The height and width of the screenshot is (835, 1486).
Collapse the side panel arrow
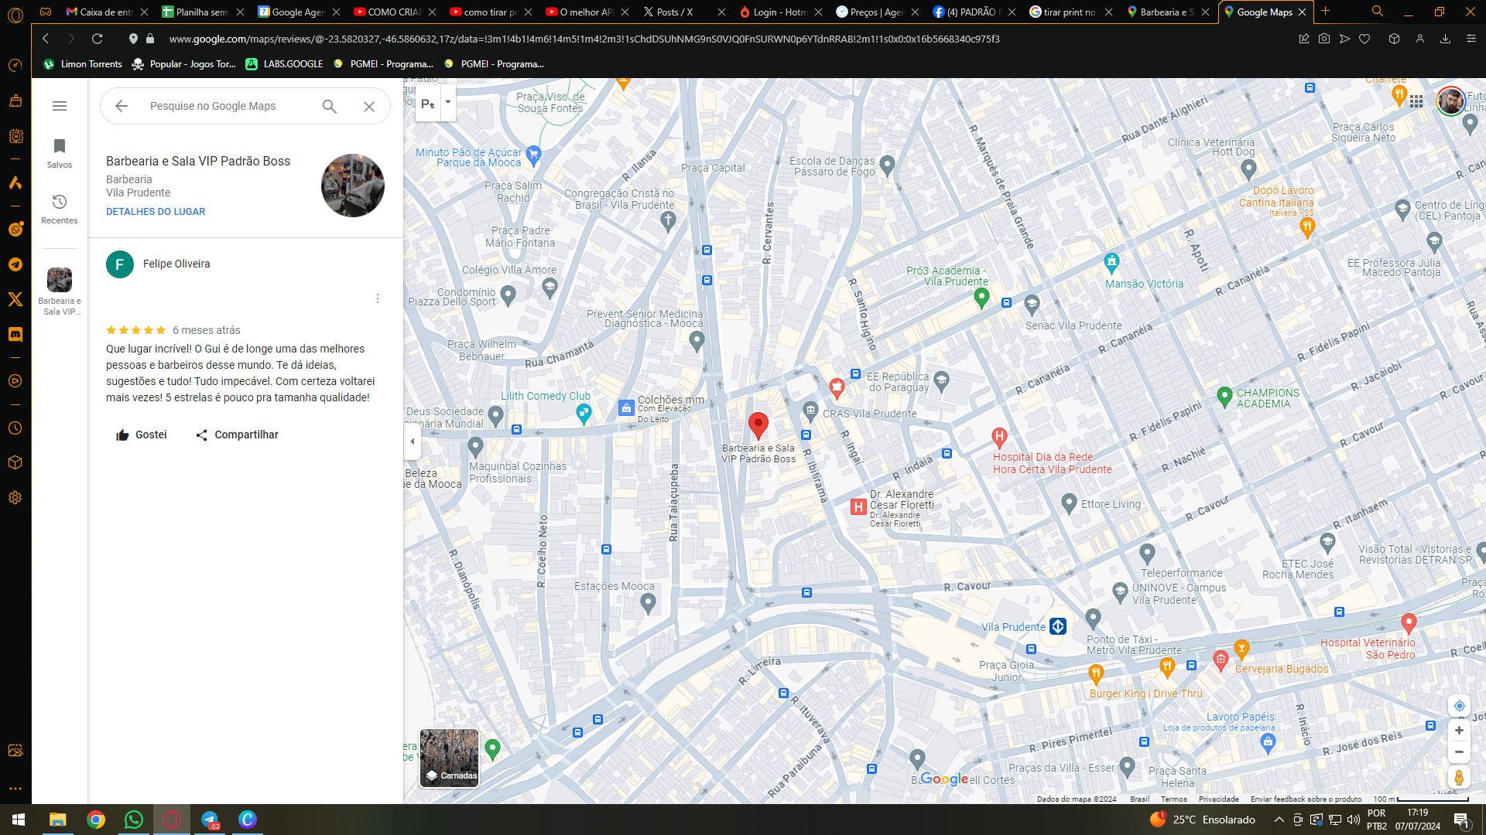coord(412,442)
